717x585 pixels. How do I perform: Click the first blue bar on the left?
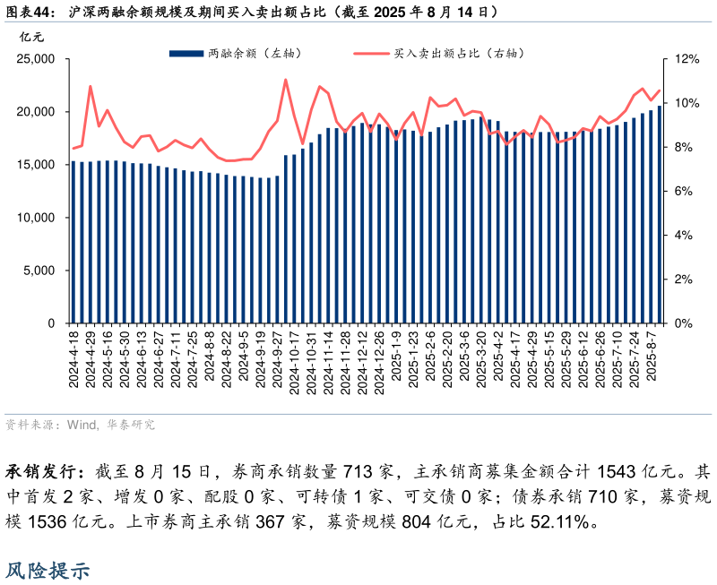[73, 242]
